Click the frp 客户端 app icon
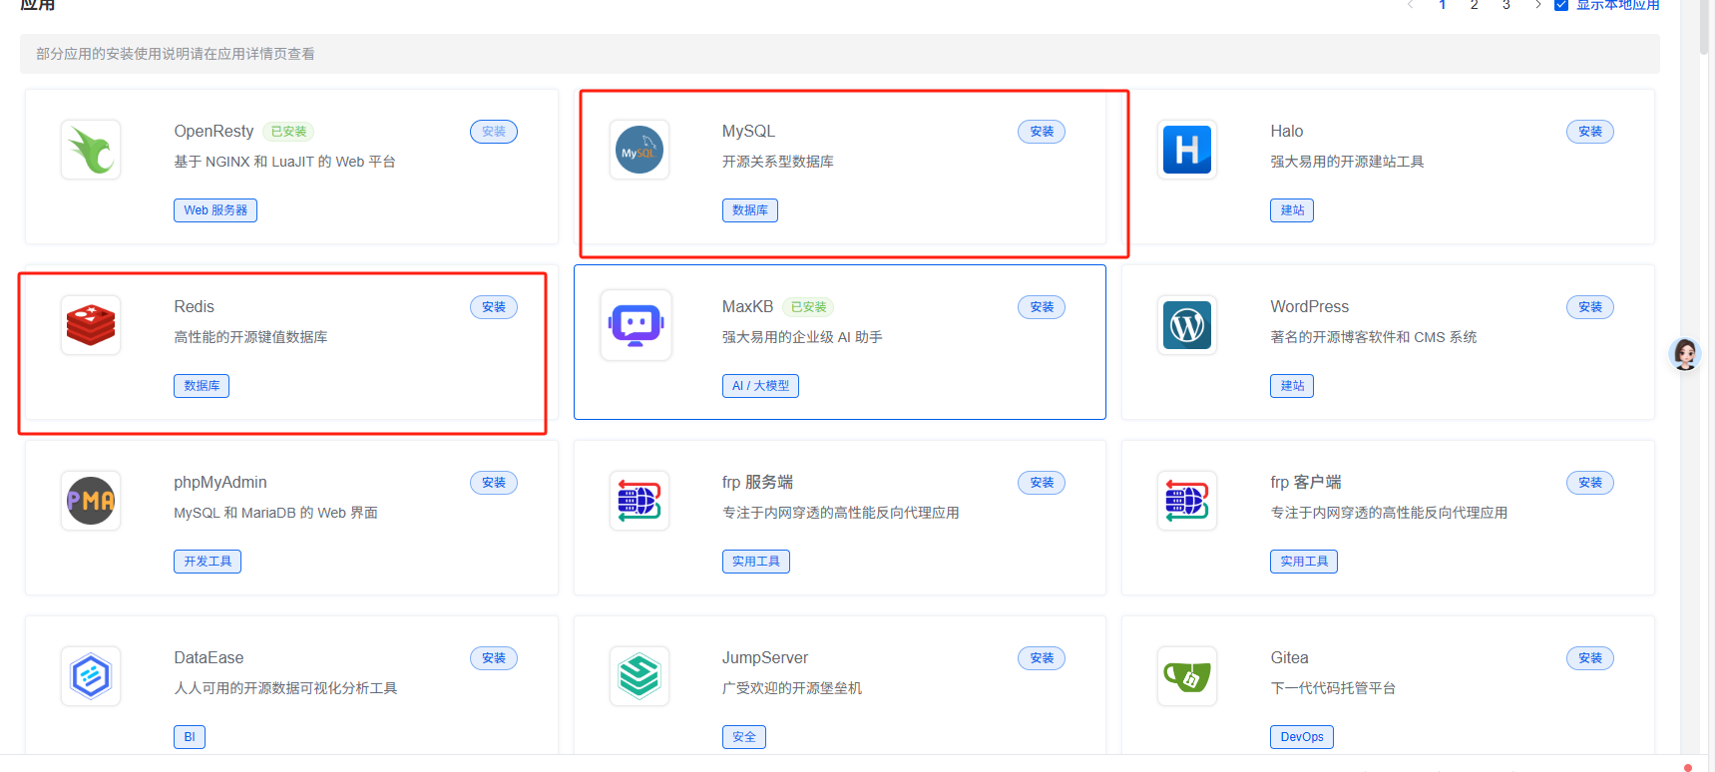 pos(1187,501)
